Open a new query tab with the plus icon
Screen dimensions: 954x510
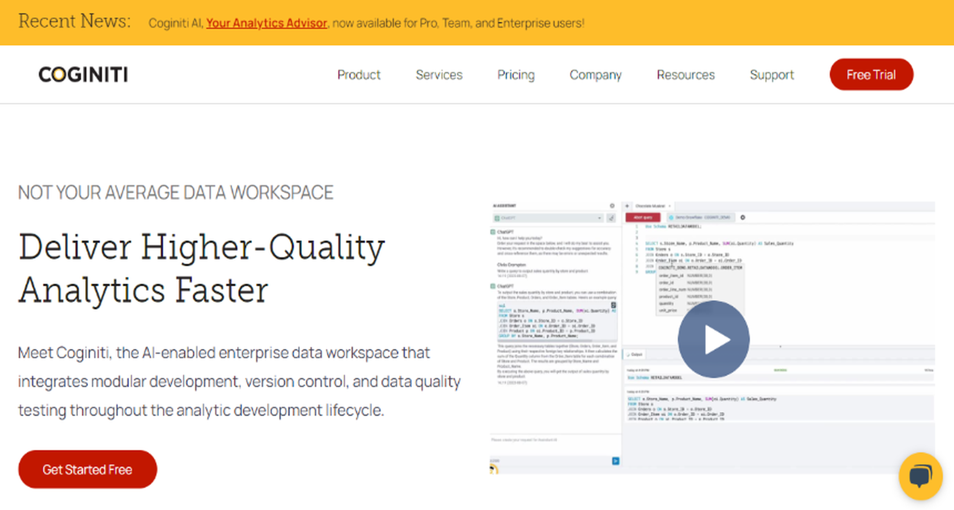627,206
